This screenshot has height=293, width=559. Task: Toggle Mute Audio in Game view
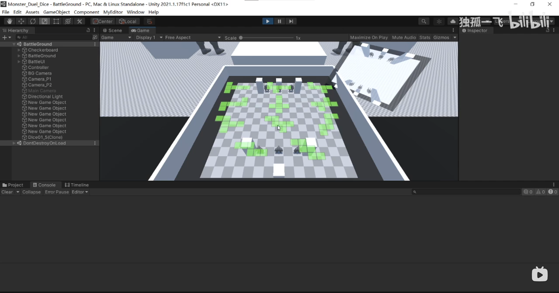[x=404, y=38]
